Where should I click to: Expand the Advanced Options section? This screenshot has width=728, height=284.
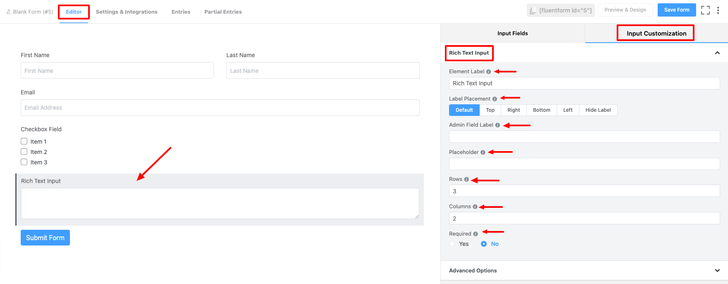tap(717, 270)
